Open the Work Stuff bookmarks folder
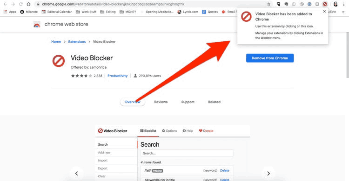The height and width of the screenshot is (181, 349). (x=86, y=12)
